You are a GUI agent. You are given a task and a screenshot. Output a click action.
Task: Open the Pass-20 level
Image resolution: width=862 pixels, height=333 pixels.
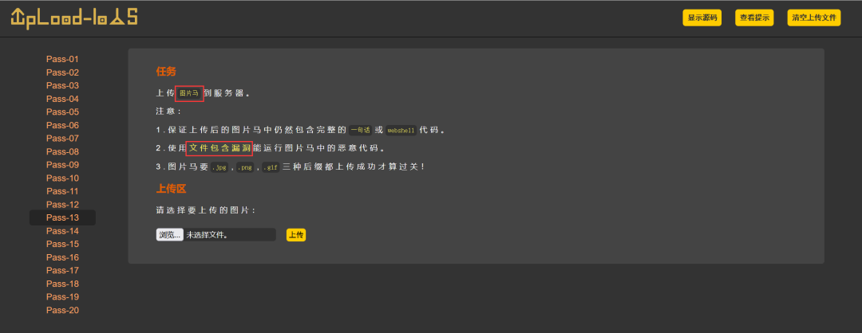point(62,310)
